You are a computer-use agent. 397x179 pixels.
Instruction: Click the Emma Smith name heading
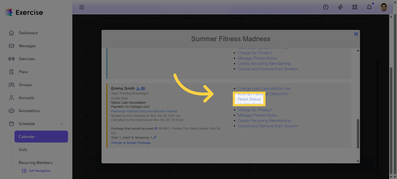click(123, 89)
